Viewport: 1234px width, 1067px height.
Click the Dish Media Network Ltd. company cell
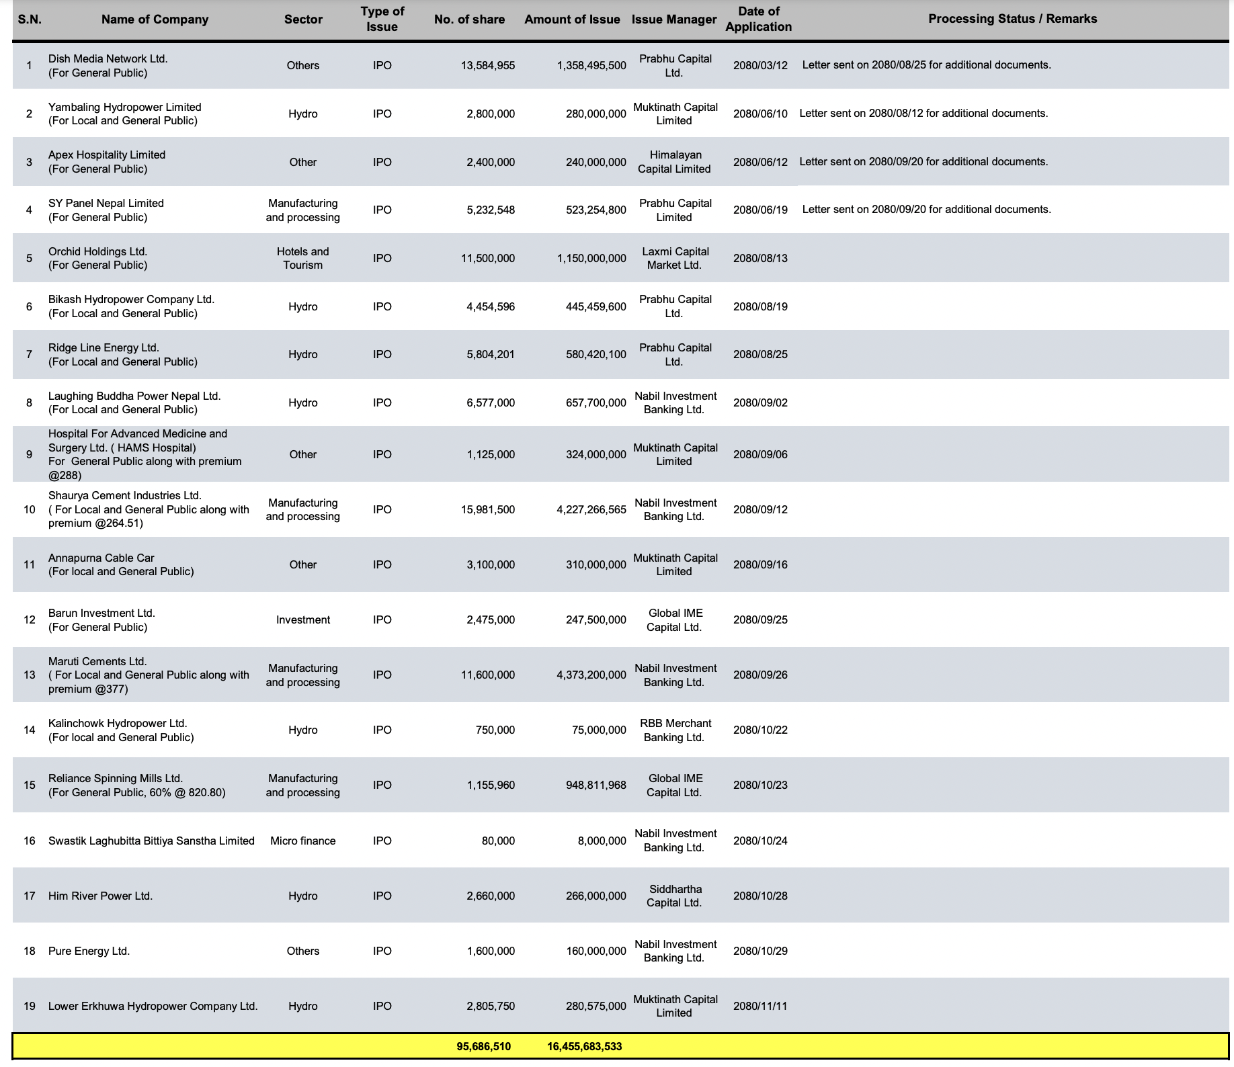(x=108, y=66)
